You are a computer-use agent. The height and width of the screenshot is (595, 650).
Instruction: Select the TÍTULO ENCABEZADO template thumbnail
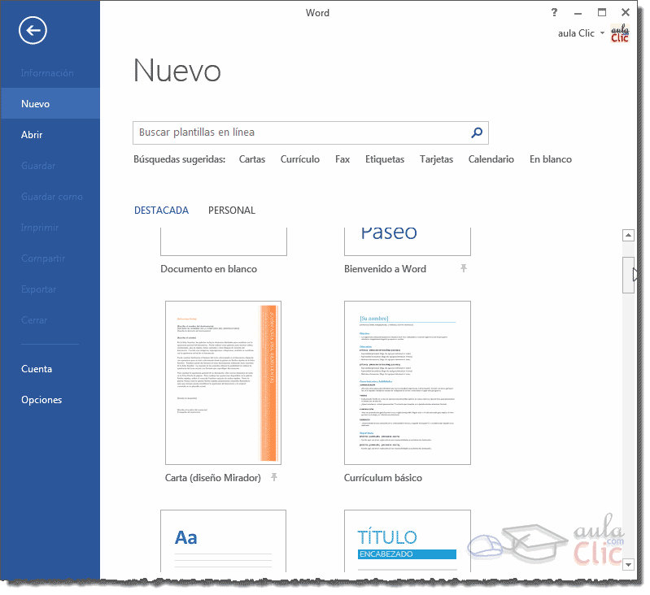tap(408, 541)
